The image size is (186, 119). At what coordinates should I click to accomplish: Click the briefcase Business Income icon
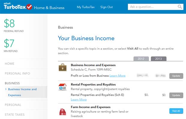[x=63, y=67]
